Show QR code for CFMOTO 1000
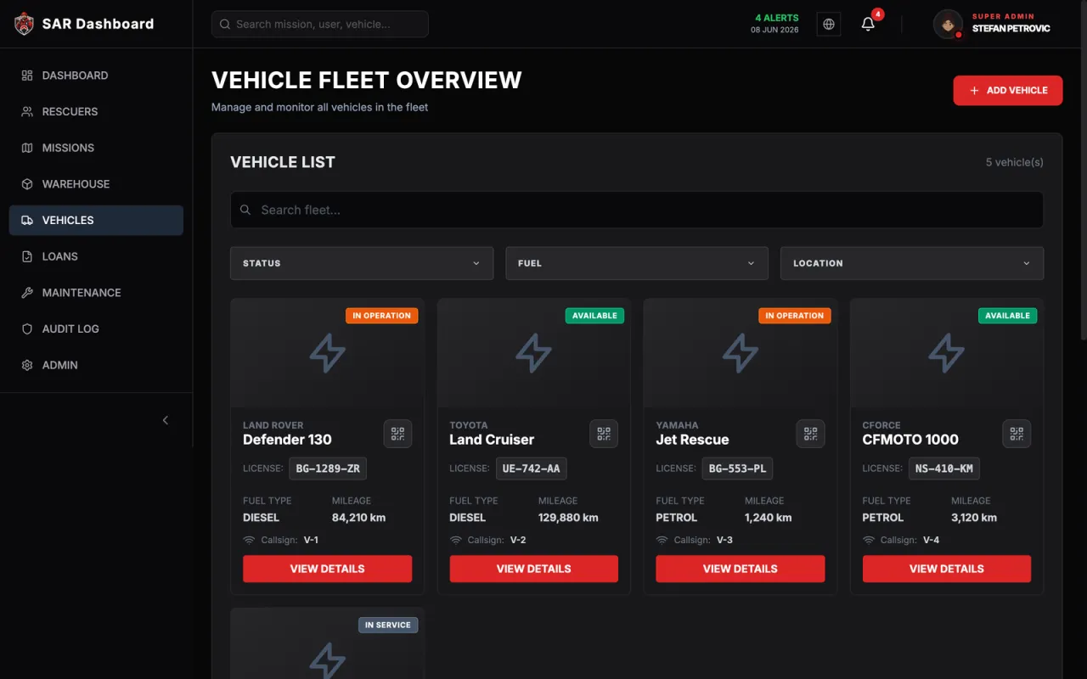Image resolution: width=1087 pixels, height=679 pixels. tap(1017, 434)
